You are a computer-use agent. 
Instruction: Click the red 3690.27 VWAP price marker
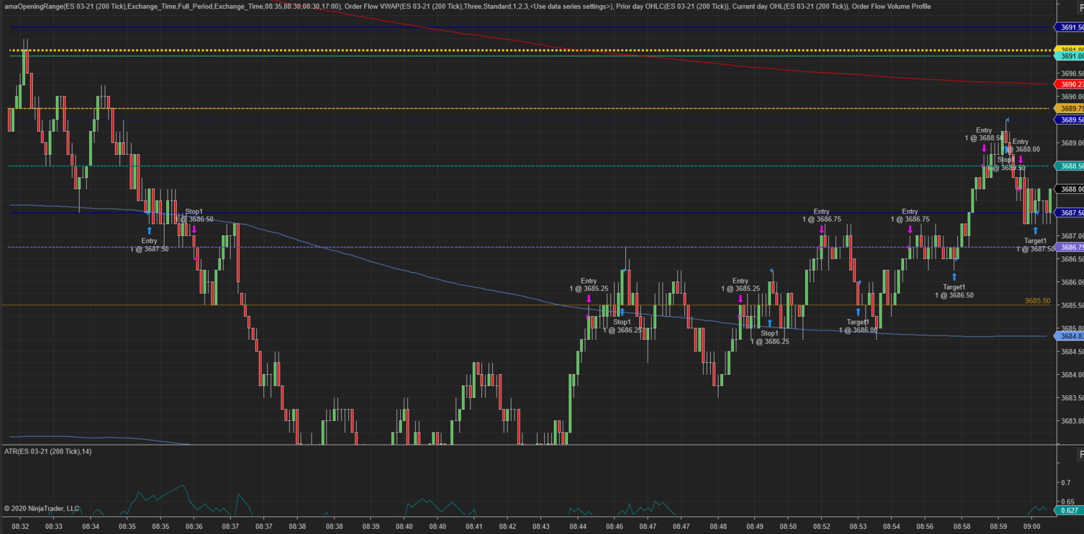(x=1070, y=85)
